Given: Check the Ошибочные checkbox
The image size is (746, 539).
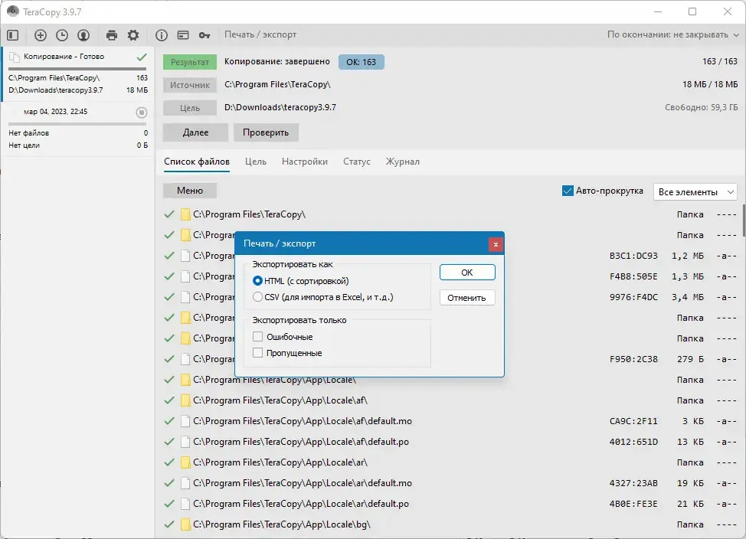Looking at the screenshot, I should (x=257, y=337).
